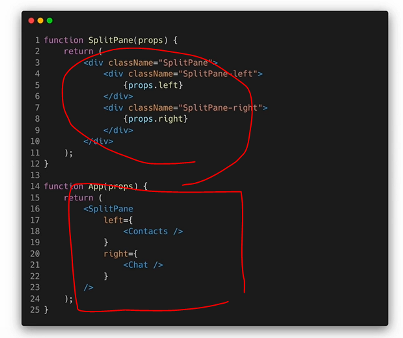Select the left prop label on line 17

click(x=113, y=220)
